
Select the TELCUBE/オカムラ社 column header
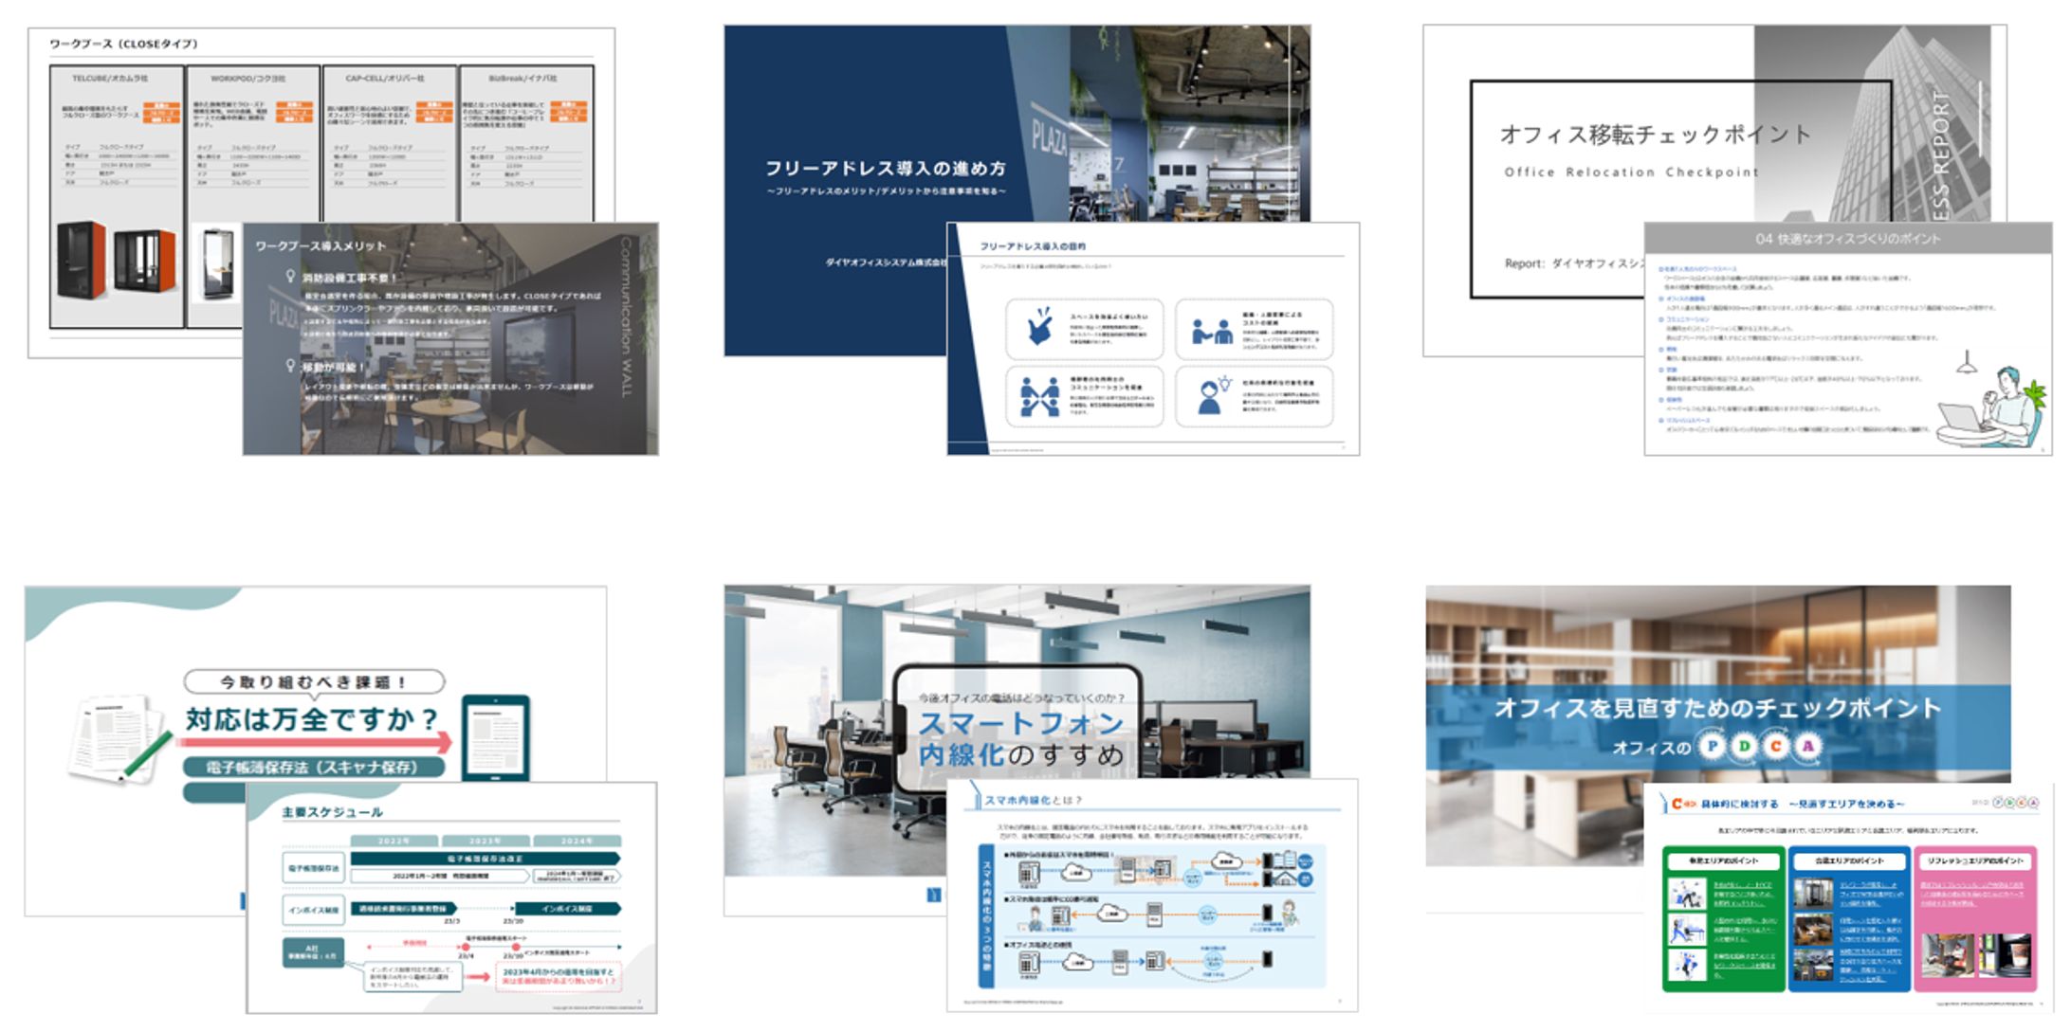[x=111, y=79]
